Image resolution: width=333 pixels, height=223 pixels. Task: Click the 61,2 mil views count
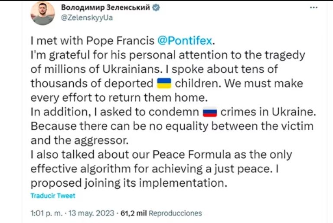[134, 213]
